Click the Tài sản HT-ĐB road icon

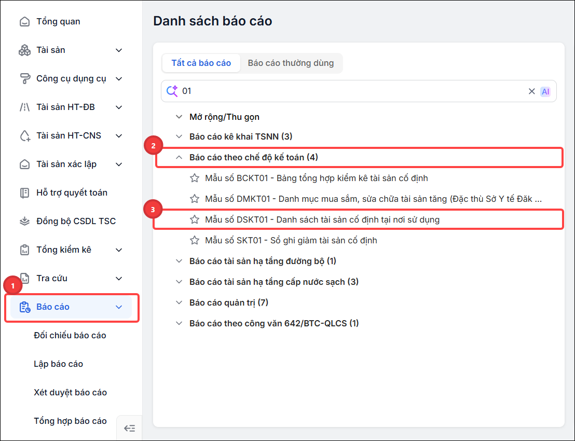[24, 107]
